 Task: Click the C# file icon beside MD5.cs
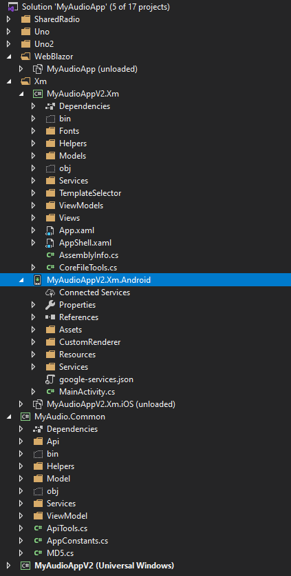(x=38, y=553)
